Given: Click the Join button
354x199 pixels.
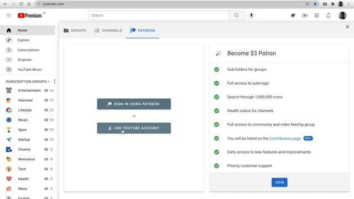Looking at the screenshot, I should tap(279, 182).
